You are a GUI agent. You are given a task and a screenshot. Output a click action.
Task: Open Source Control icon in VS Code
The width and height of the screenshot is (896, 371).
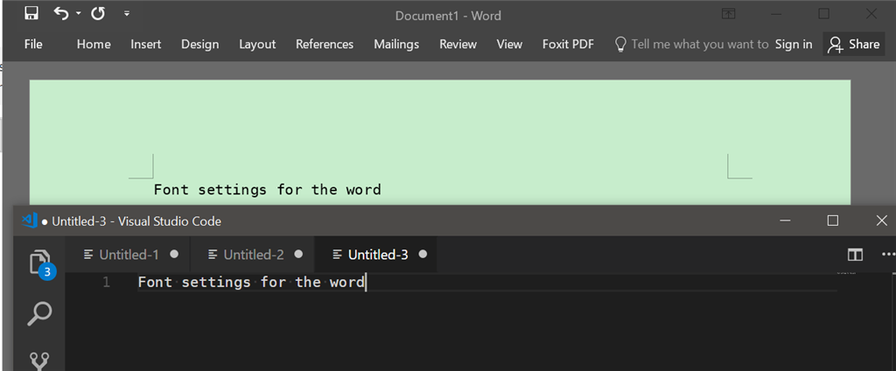39,361
